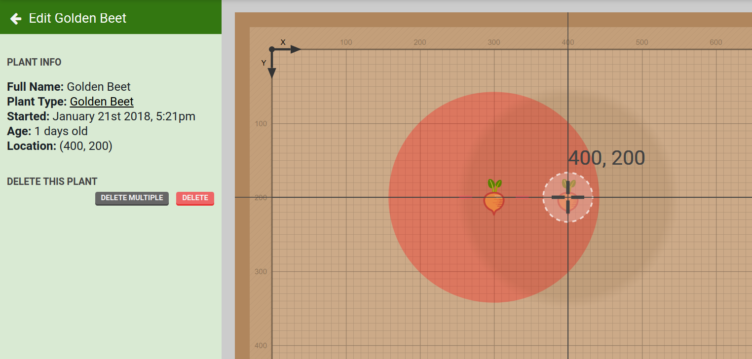Click the axis origin square on the garden map
The height and width of the screenshot is (359, 752).
pyautogui.click(x=272, y=49)
